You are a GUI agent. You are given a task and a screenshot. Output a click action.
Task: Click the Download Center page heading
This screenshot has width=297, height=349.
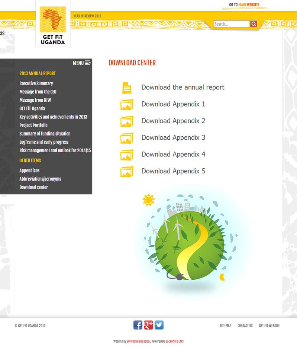pyautogui.click(x=132, y=63)
